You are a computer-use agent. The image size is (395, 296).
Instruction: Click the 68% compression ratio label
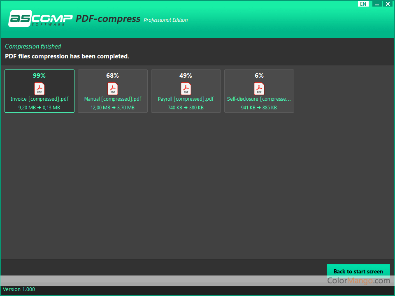(x=113, y=76)
